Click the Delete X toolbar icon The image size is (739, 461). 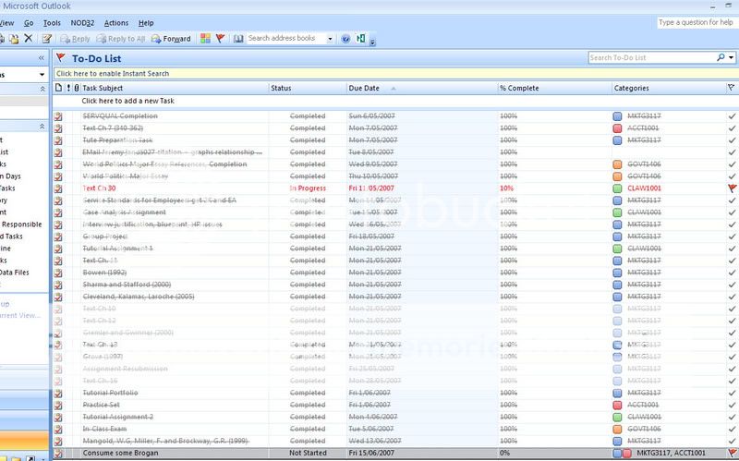coord(29,39)
